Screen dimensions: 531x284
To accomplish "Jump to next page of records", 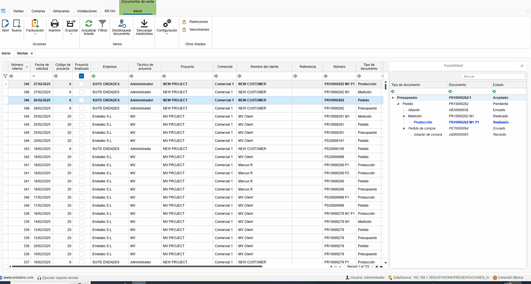I will (x=377, y=267).
